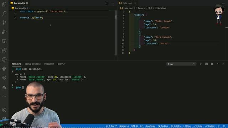228x128 pixels.
Task: Click the "Porto" location value in data.json
Action: click(164, 43)
